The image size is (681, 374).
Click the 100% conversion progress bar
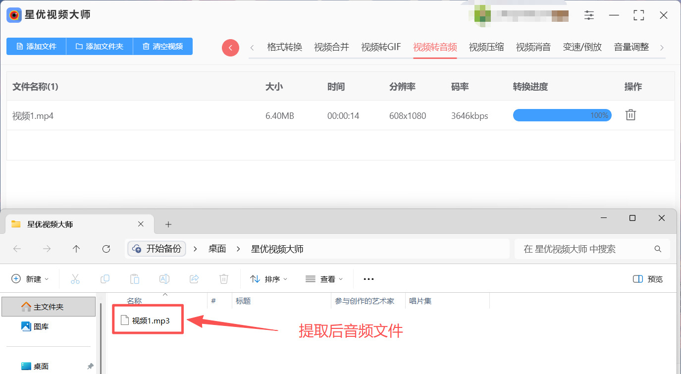[x=562, y=115]
